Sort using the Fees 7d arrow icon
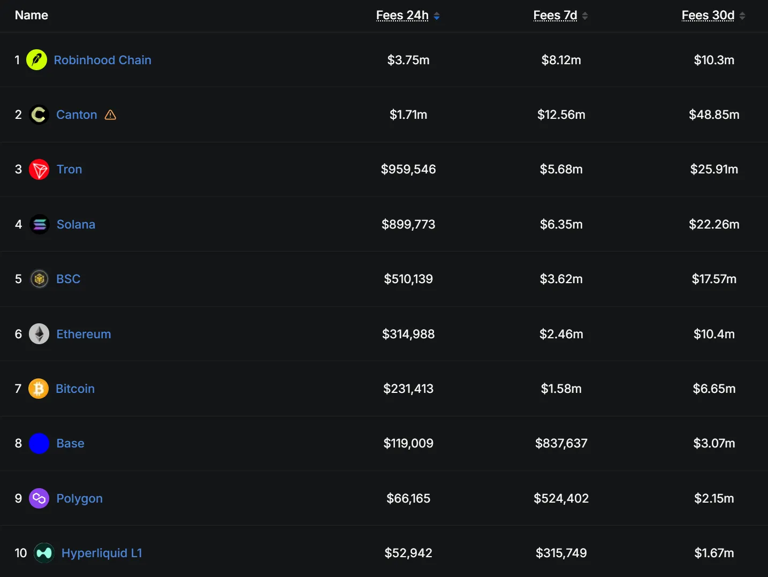Image resolution: width=768 pixels, height=577 pixels. tap(585, 16)
